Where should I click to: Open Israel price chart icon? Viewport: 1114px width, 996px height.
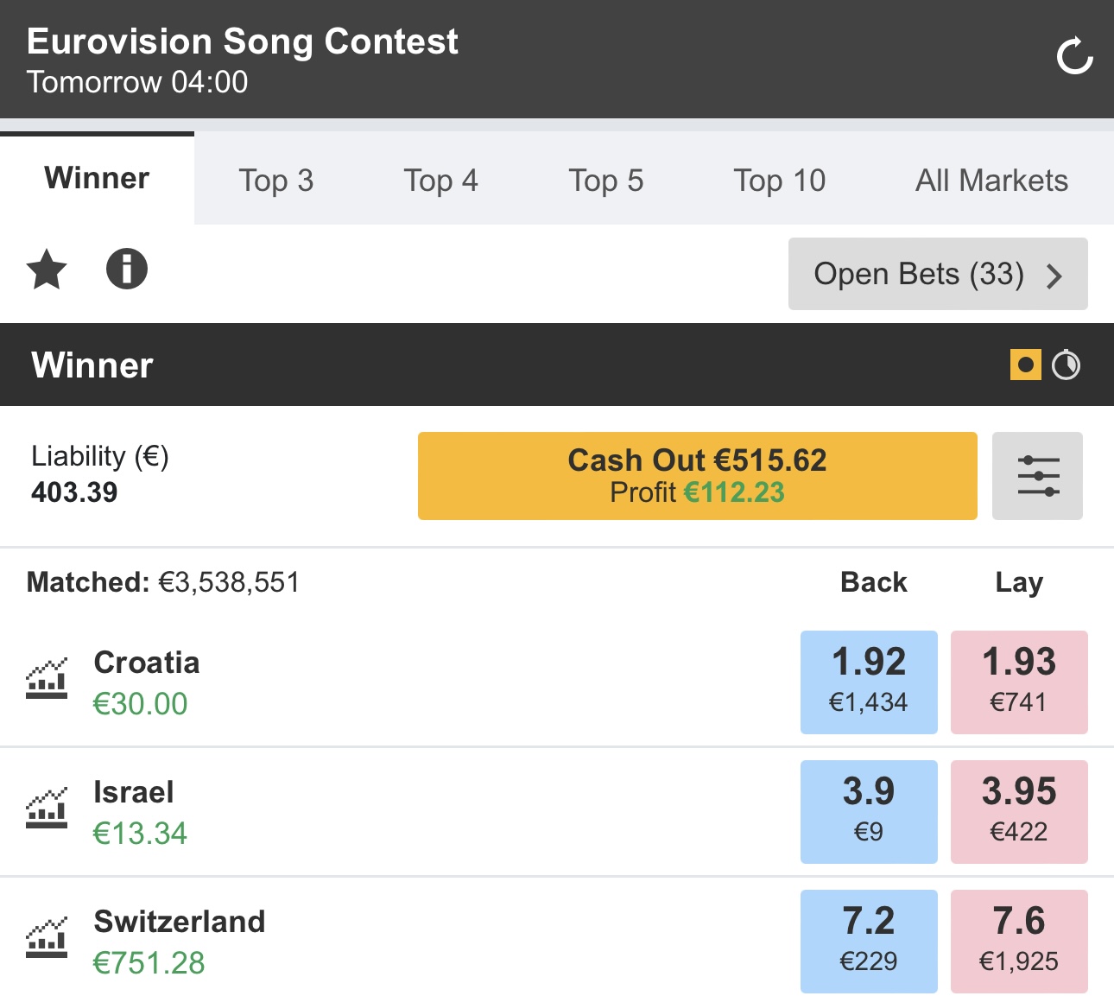tap(47, 809)
